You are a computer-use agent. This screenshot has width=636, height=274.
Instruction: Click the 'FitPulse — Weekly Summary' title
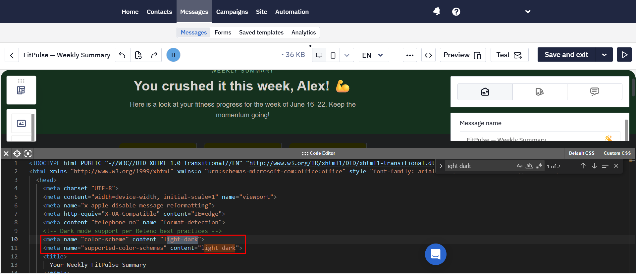pyautogui.click(x=67, y=55)
